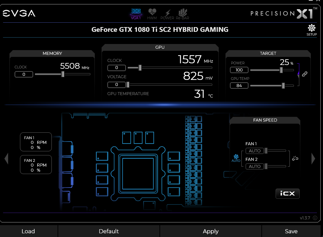Click the 825 mV voltage reading
This screenshot has width=323, height=237.
tap(198, 76)
